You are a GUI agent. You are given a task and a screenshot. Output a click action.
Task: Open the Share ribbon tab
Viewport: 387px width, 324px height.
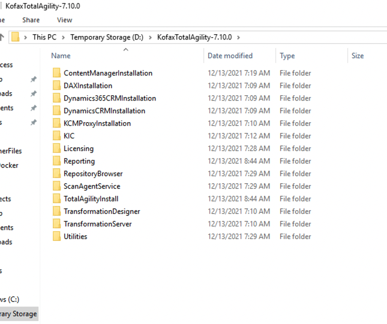coord(31,20)
